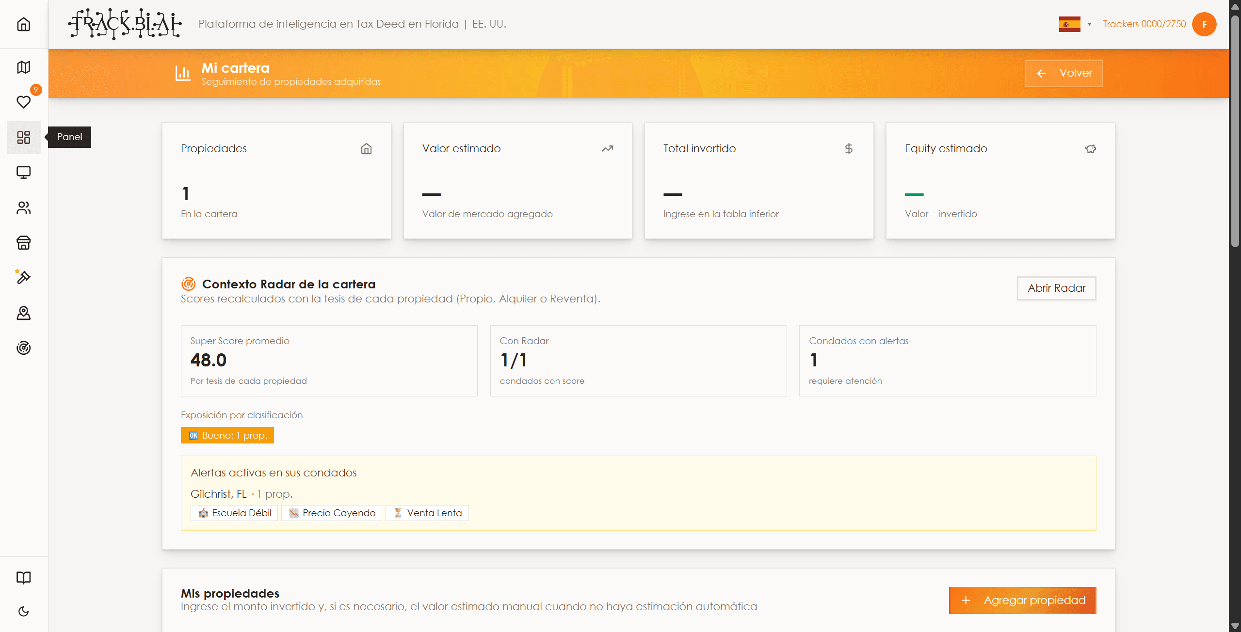Click the Venta Lenta alert tag

pos(427,513)
